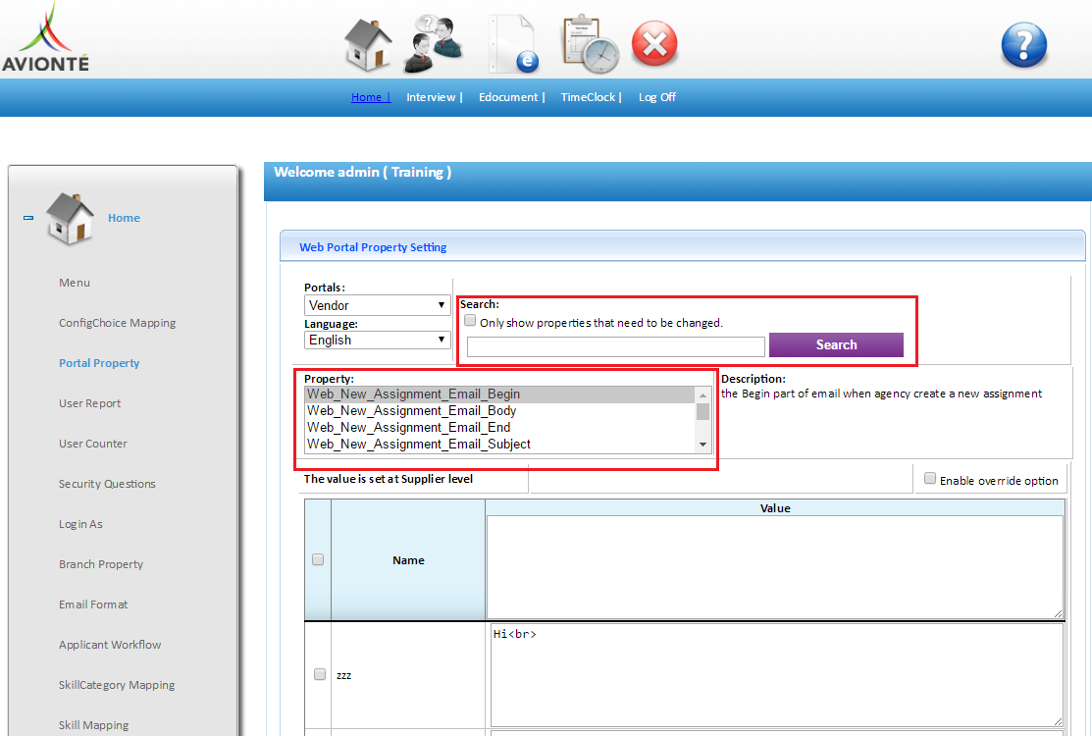Select Web_New_Assignment_Email_Subject property

pyautogui.click(x=500, y=445)
